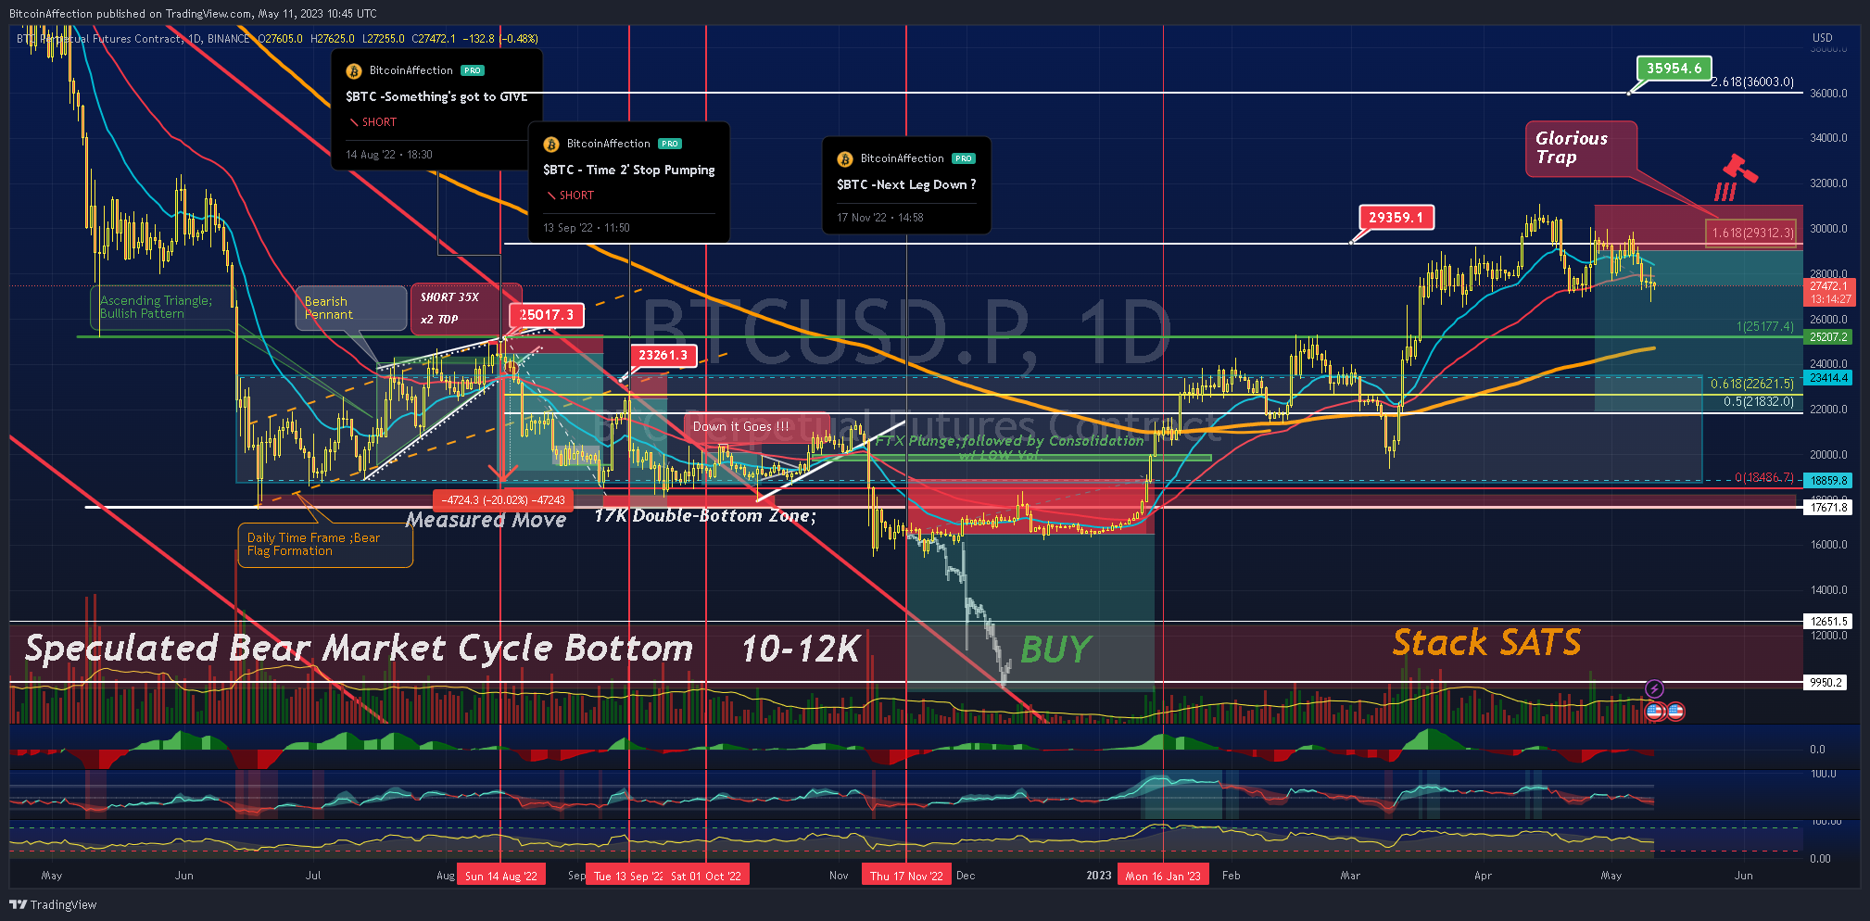Click SHORT tag in the 13 Sep '22 card
This screenshot has height=921, width=1870.
click(570, 196)
